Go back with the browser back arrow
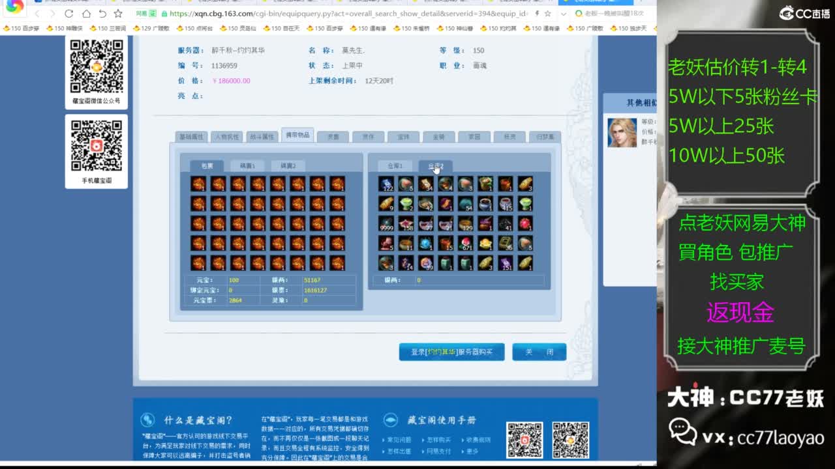This screenshot has height=469, width=835. pos(38,13)
